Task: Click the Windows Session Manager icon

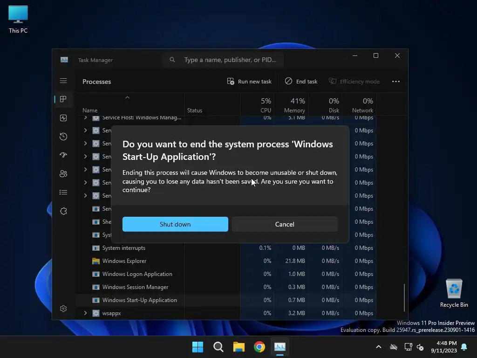Action: coord(96,287)
